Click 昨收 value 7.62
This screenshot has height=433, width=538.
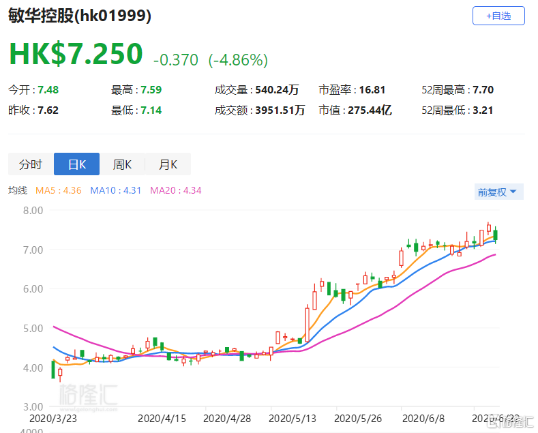tap(48, 110)
